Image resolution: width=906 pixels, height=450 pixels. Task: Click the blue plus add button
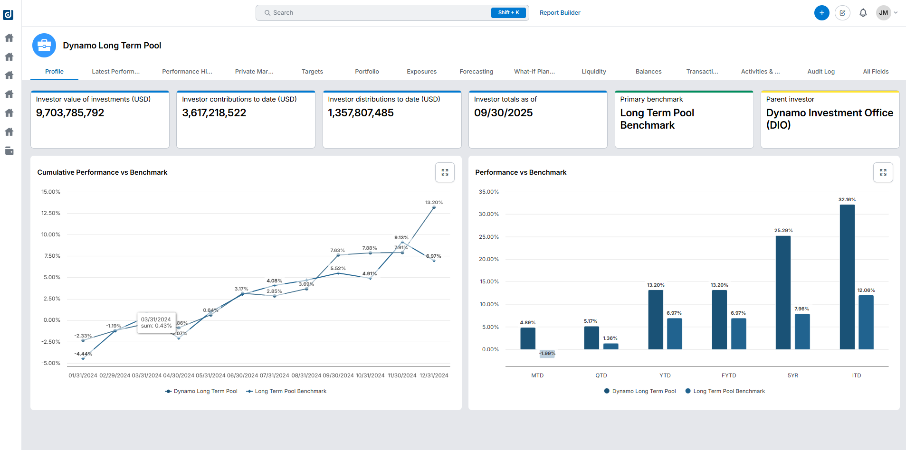[x=821, y=13]
